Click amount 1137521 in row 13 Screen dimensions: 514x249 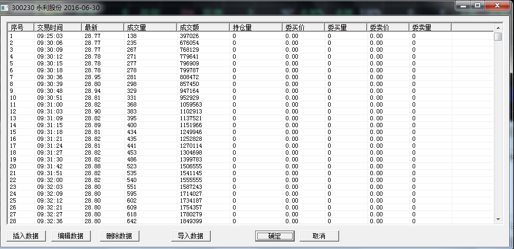tap(191, 119)
